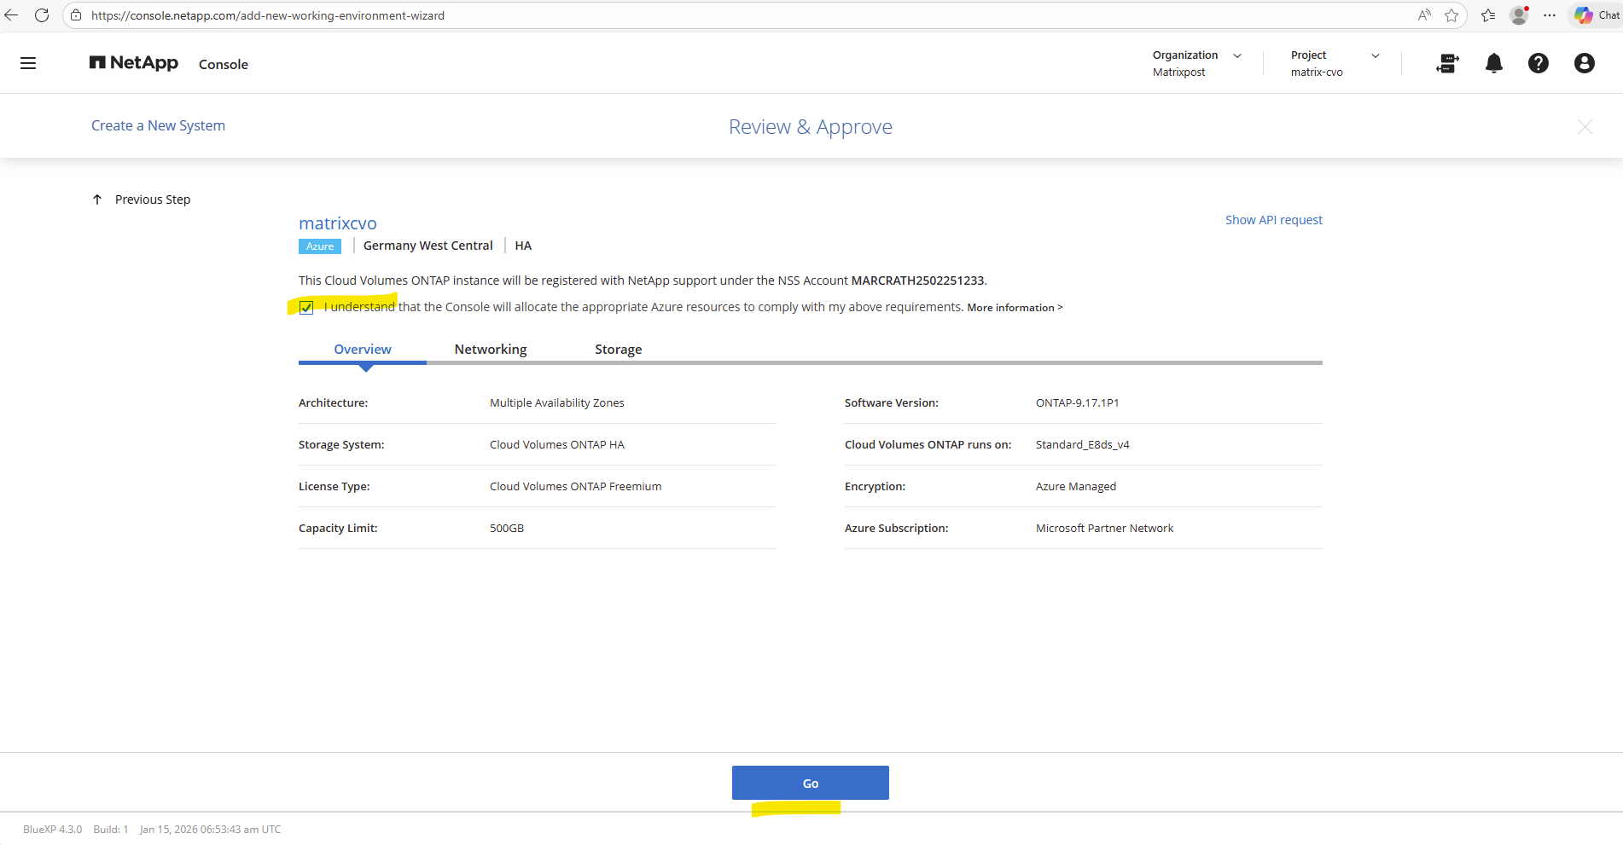Image resolution: width=1623 pixels, height=845 pixels.
Task: Close the Review & Approve wizard
Action: coord(1585,127)
